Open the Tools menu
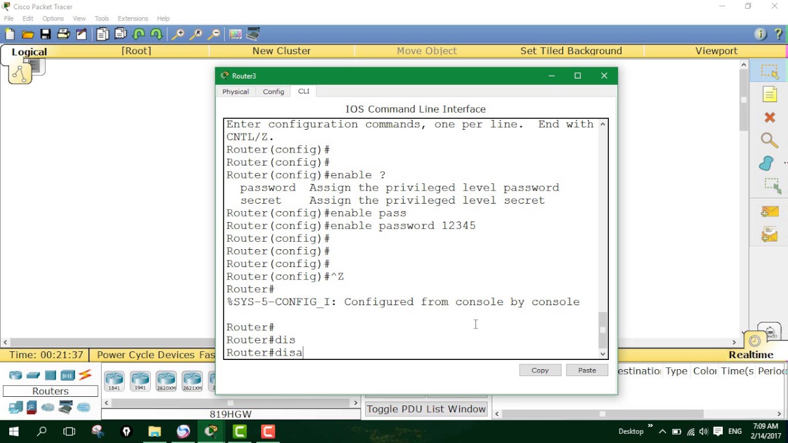 click(x=102, y=18)
